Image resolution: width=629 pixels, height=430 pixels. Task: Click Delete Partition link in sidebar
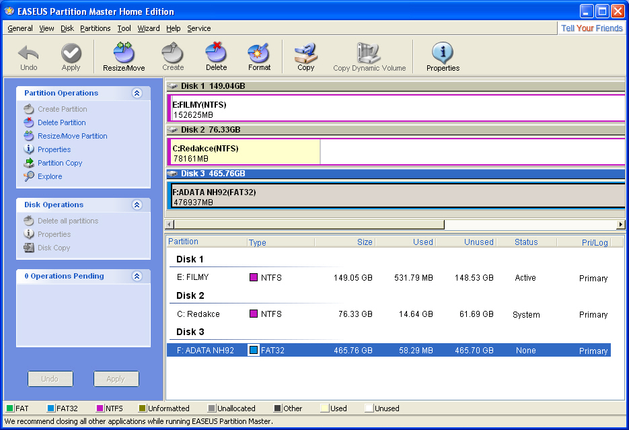(62, 122)
